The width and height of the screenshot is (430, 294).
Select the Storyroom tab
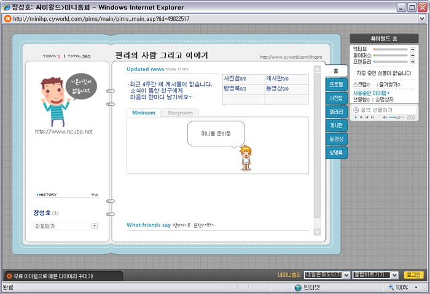(x=180, y=113)
